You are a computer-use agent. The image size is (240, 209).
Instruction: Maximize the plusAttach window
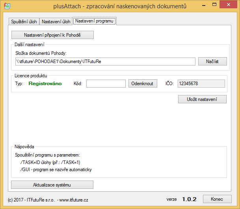click(x=214, y=5)
